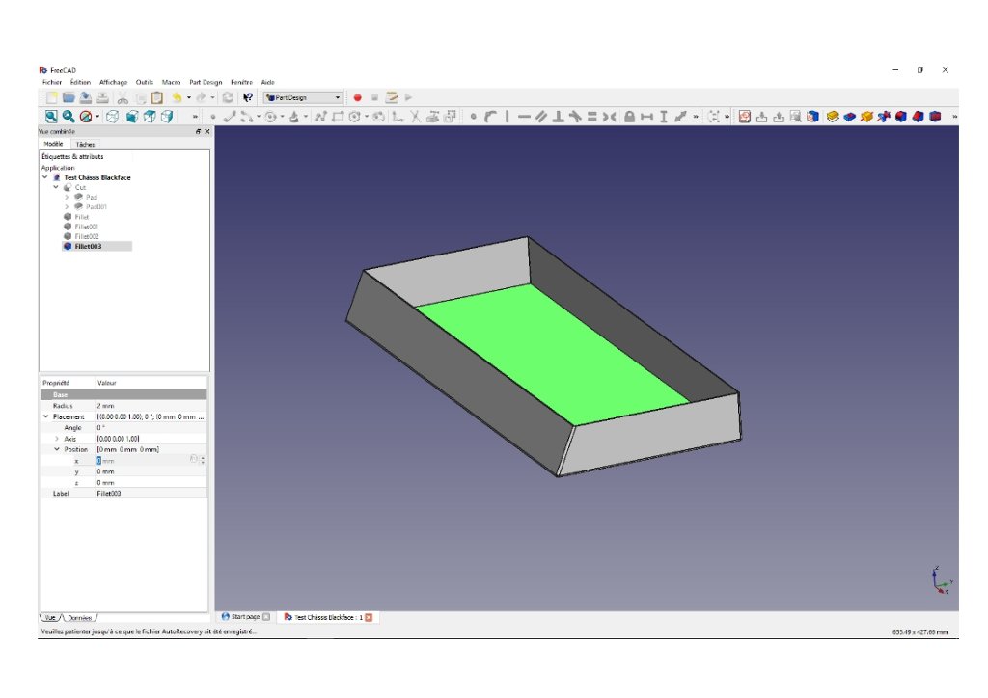Click the New document icon
This screenshot has height=698, width=988.
pyautogui.click(x=51, y=97)
